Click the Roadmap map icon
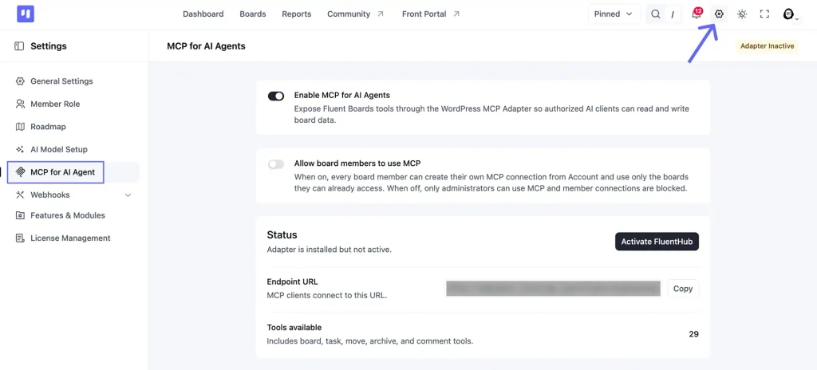817x370 pixels. tap(20, 127)
